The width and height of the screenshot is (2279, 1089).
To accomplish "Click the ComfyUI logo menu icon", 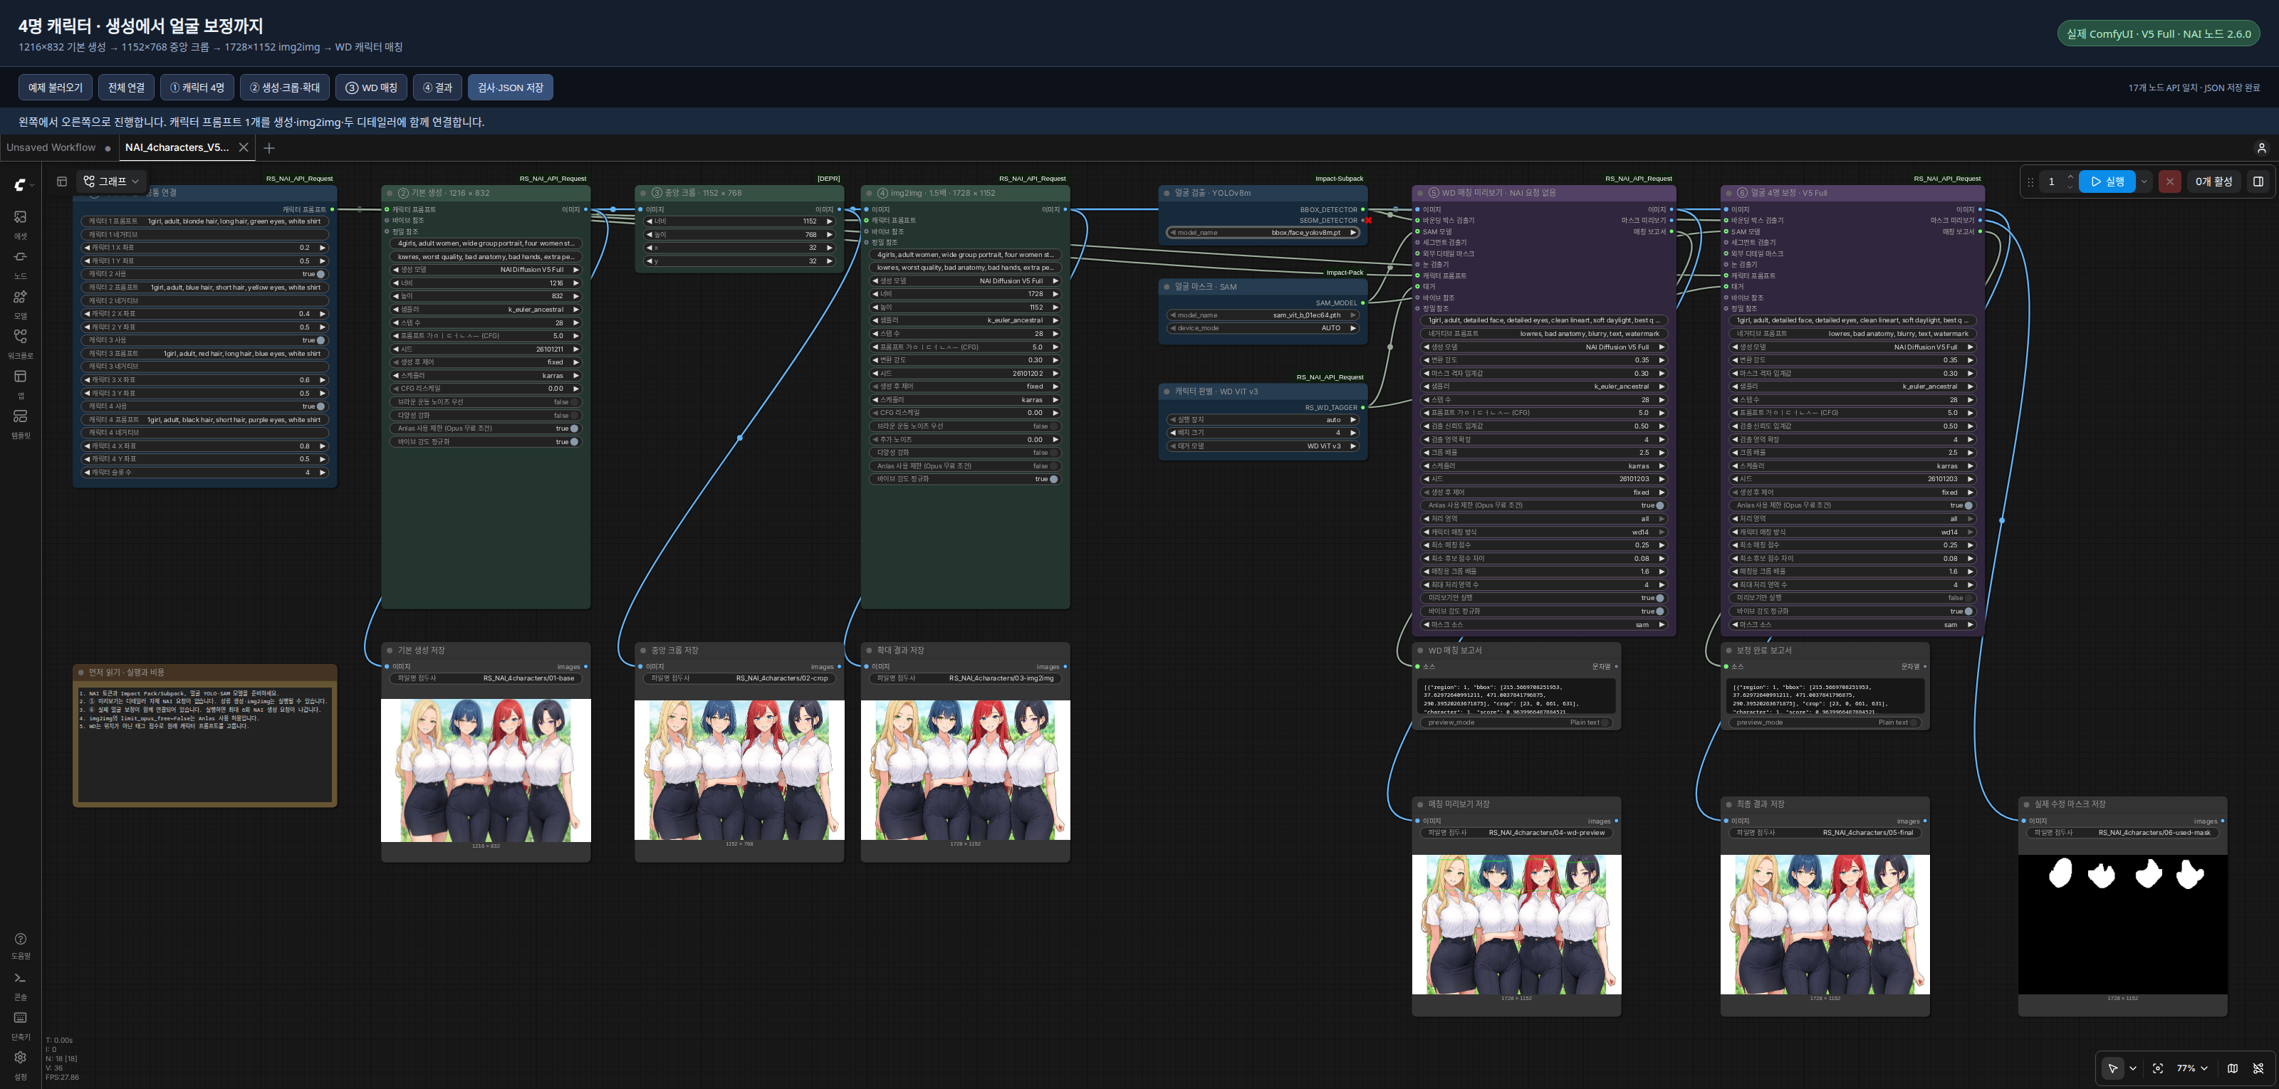I will (21, 184).
